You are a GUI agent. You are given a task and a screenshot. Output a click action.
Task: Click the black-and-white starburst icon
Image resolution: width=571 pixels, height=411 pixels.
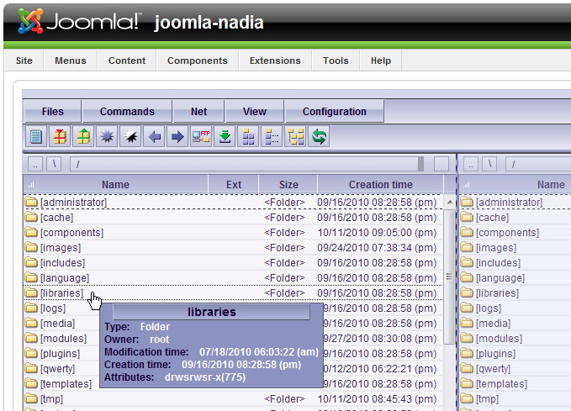[x=130, y=137]
